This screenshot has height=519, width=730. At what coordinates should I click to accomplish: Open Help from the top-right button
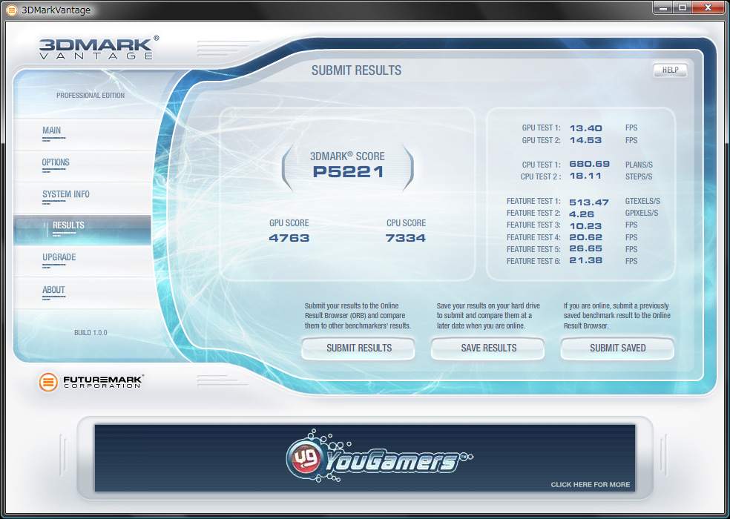[x=670, y=70]
